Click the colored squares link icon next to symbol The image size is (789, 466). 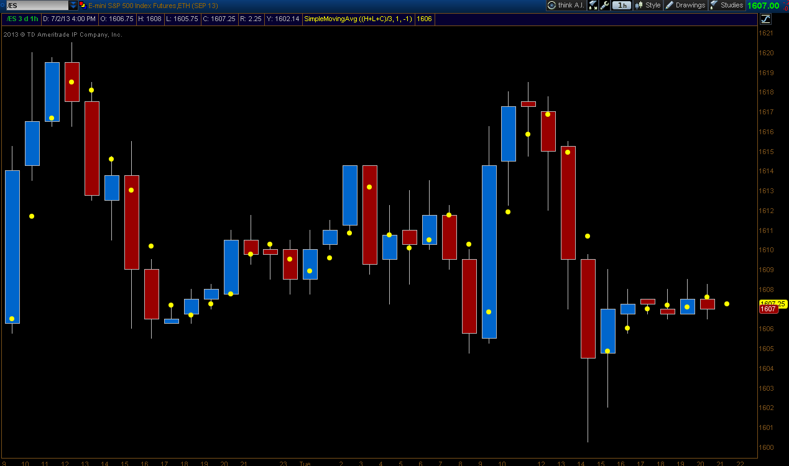(x=82, y=5)
